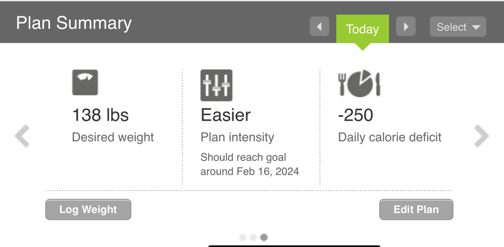Click the plate and cutlery icon

pos(359,84)
